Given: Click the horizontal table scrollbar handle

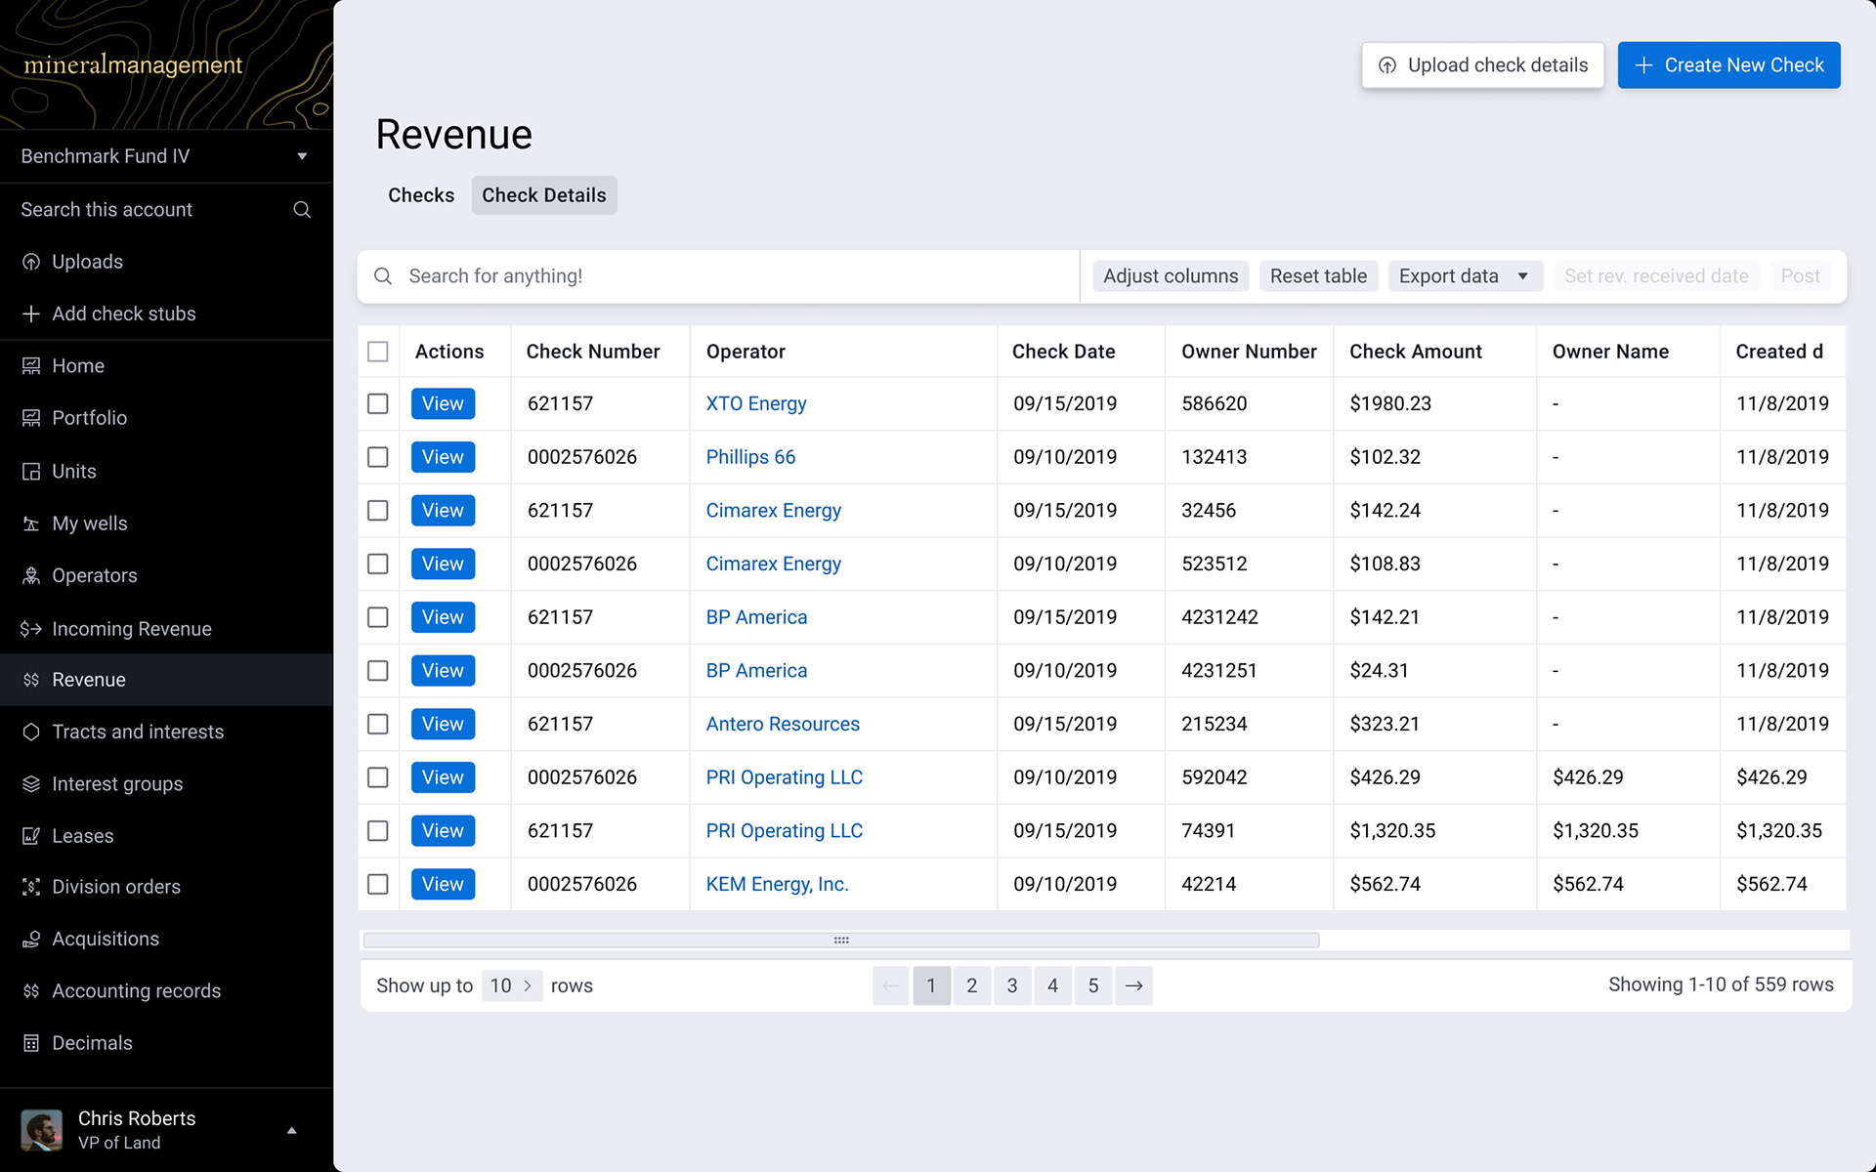Looking at the screenshot, I should (x=841, y=940).
